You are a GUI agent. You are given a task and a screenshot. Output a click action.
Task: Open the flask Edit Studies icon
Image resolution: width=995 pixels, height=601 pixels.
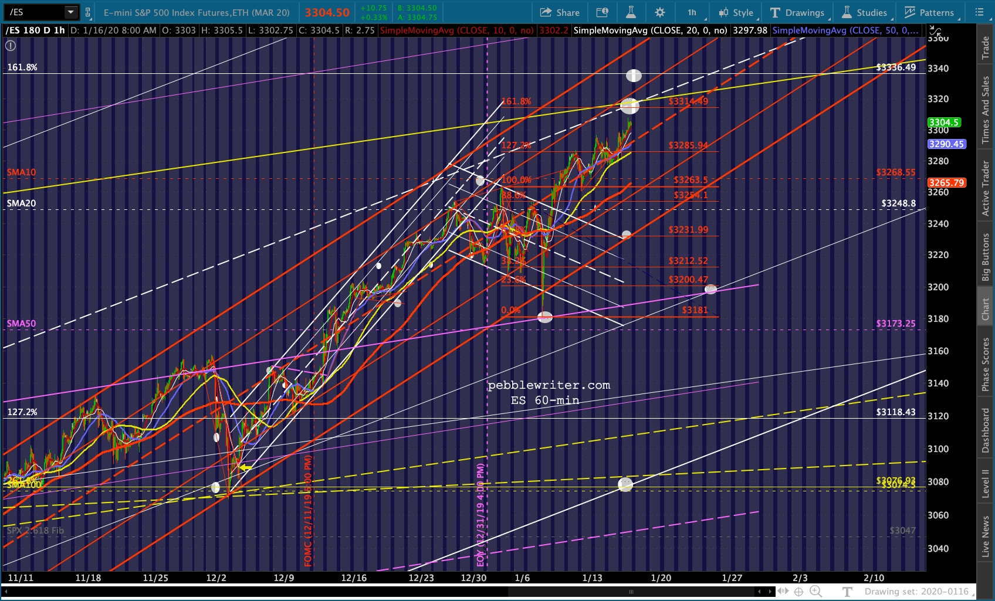point(631,12)
